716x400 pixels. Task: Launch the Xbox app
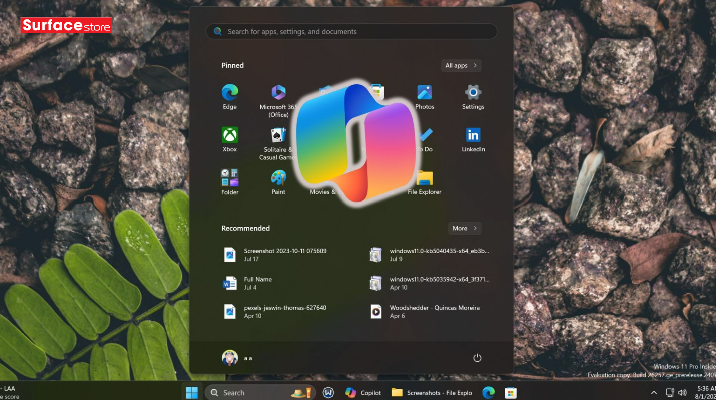(229, 137)
